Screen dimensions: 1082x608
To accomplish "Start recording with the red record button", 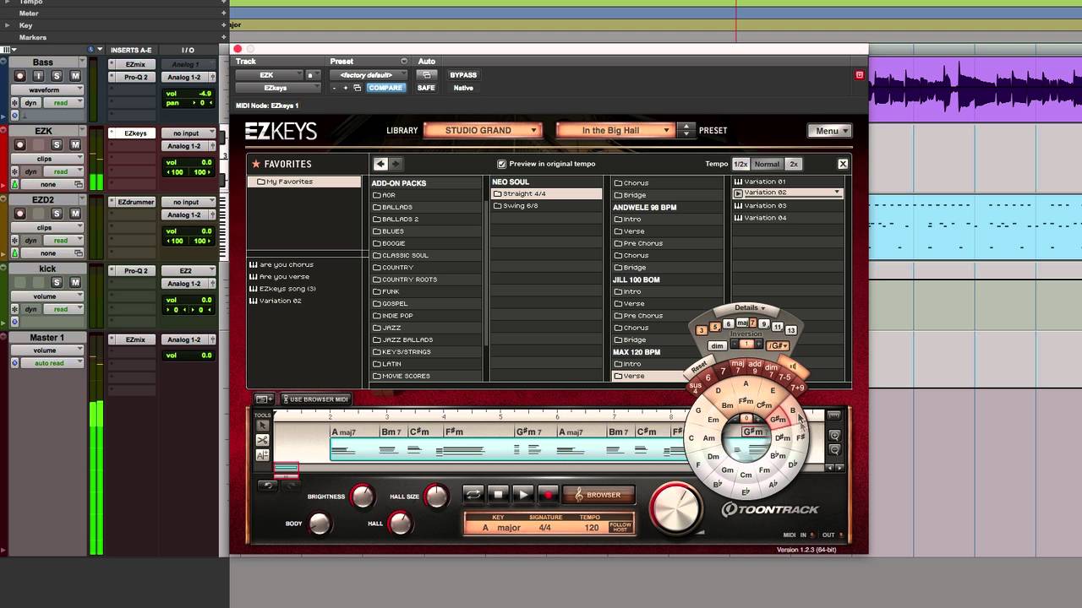I will point(549,495).
